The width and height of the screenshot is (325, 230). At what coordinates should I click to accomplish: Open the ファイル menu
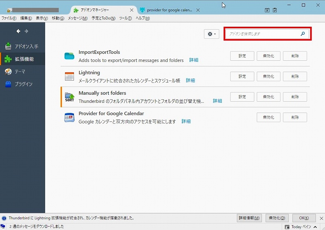9,18
